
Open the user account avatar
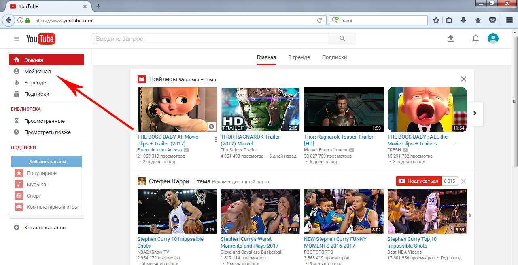(x=493, y=38)
